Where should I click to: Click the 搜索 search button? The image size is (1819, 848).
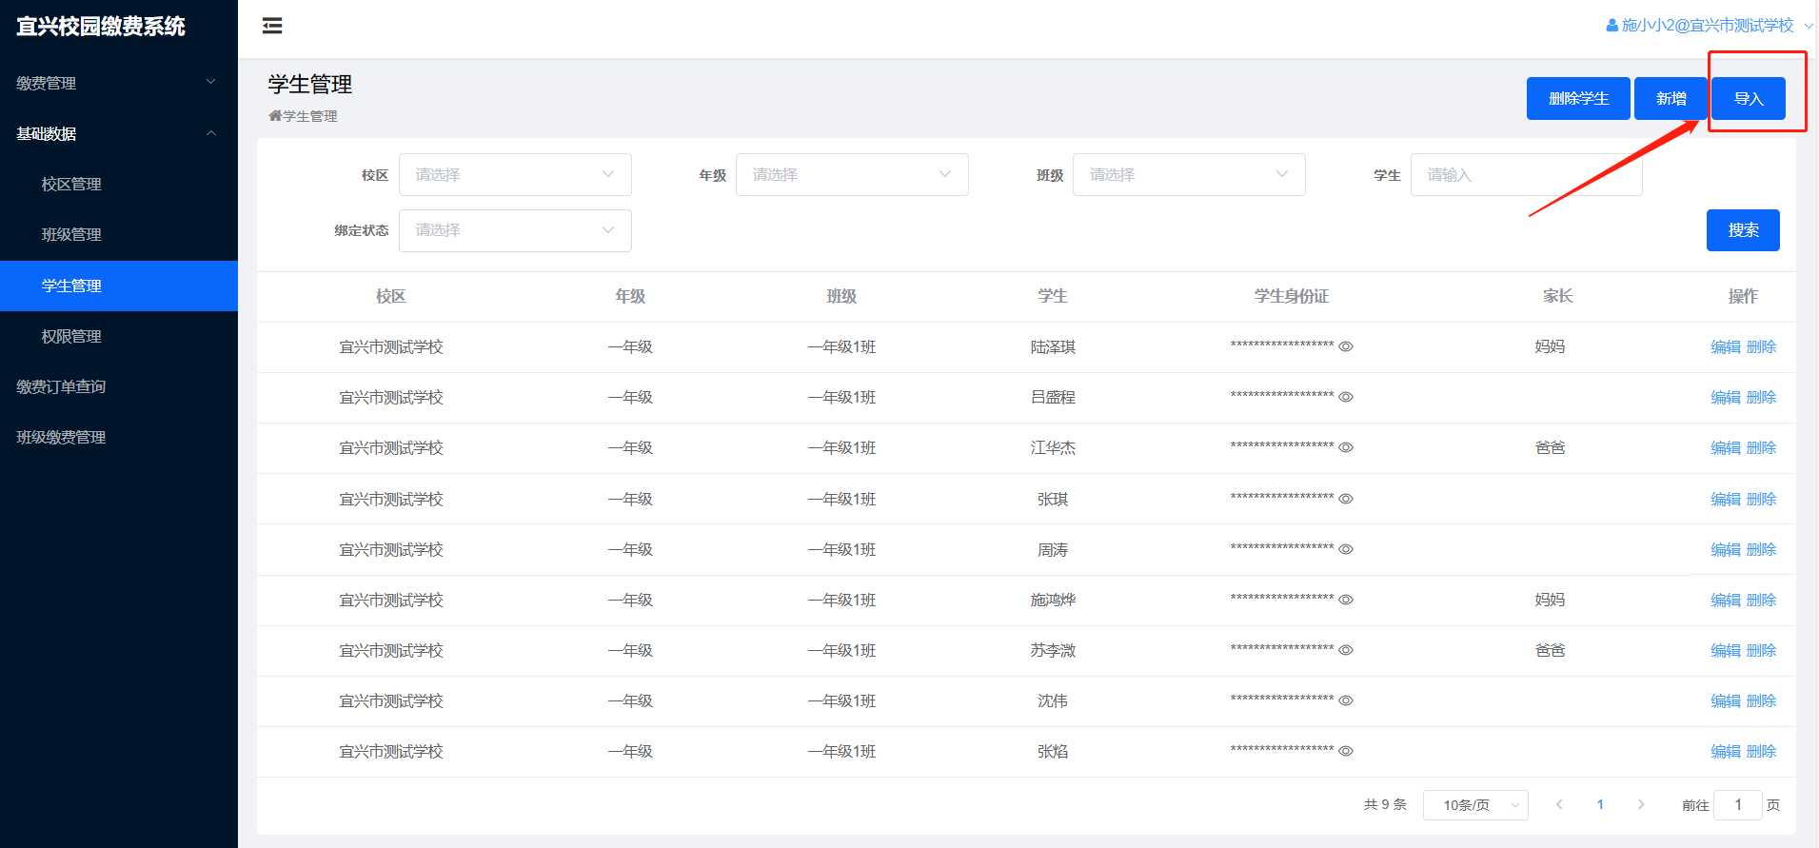point(1742,230)
